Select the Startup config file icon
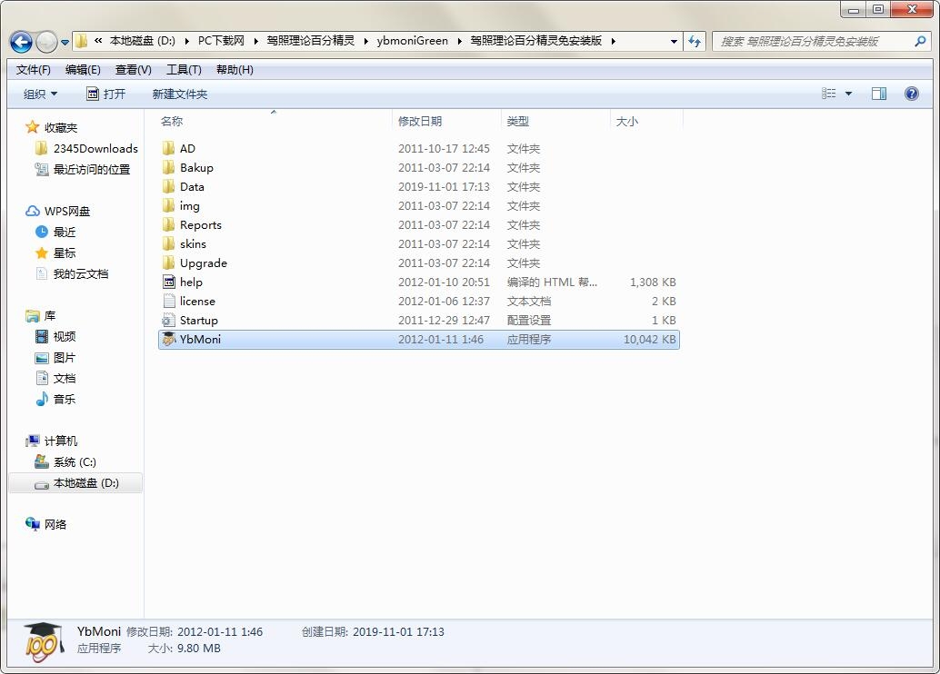This screenshot has height=674, width=940. coord(169,320)
